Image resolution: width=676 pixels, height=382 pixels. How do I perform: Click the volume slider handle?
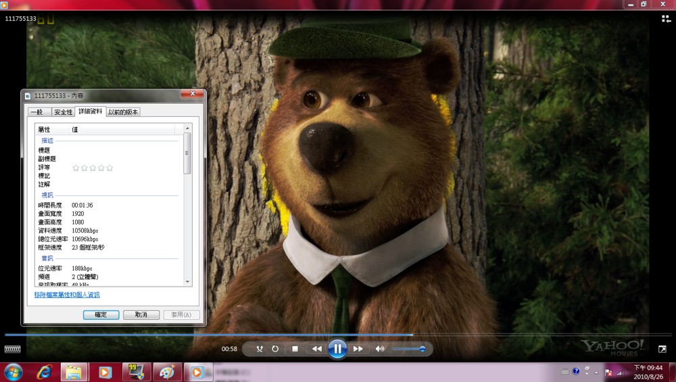tap(422, 349)
